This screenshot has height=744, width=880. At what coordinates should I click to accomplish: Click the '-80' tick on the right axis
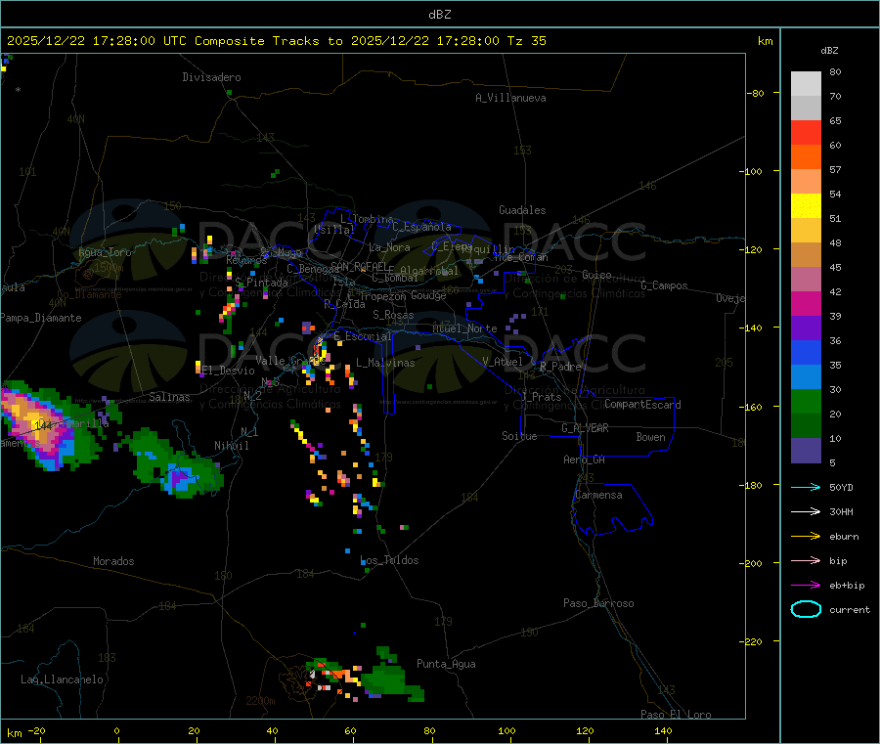[x=755, y=93]
